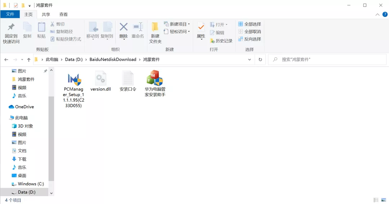Click the Back navigation arrow
Viewport: 389px width, 204px height.
click(x=6, y=60)
